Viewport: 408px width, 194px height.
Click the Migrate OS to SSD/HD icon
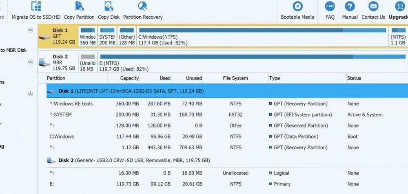tap(36, 7)
